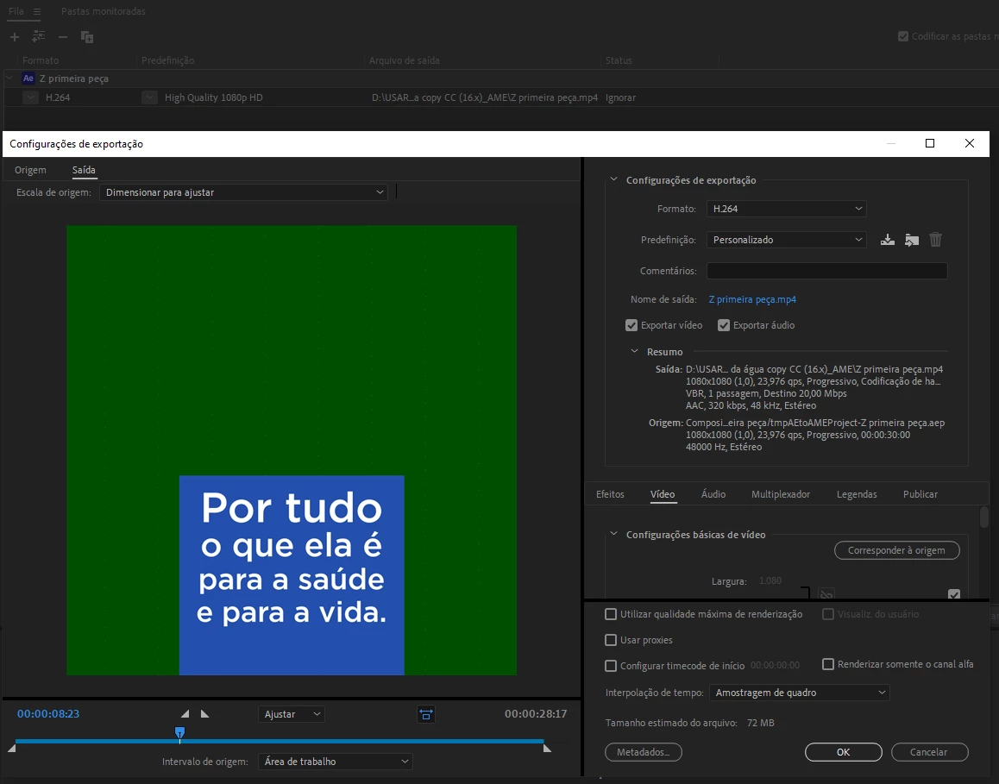Viewport: 999px width, 784px height.
Task: Switch to the Saída tab
Action: 84,170
